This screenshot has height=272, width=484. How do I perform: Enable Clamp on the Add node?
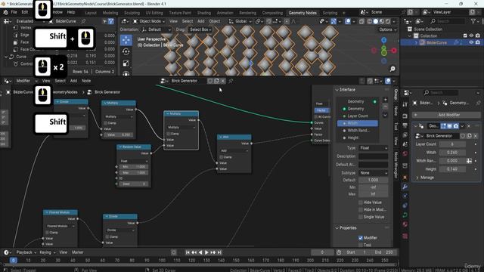pos(222,157)
